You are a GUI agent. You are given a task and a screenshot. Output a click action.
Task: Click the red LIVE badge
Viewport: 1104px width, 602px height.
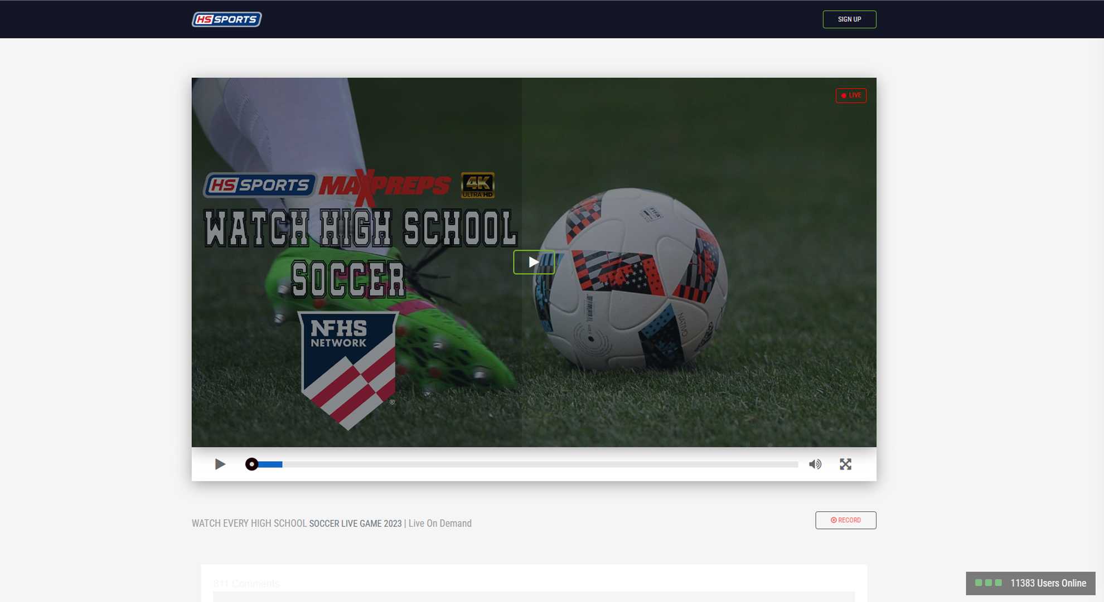pyautogui.click(x=851, y=95)
